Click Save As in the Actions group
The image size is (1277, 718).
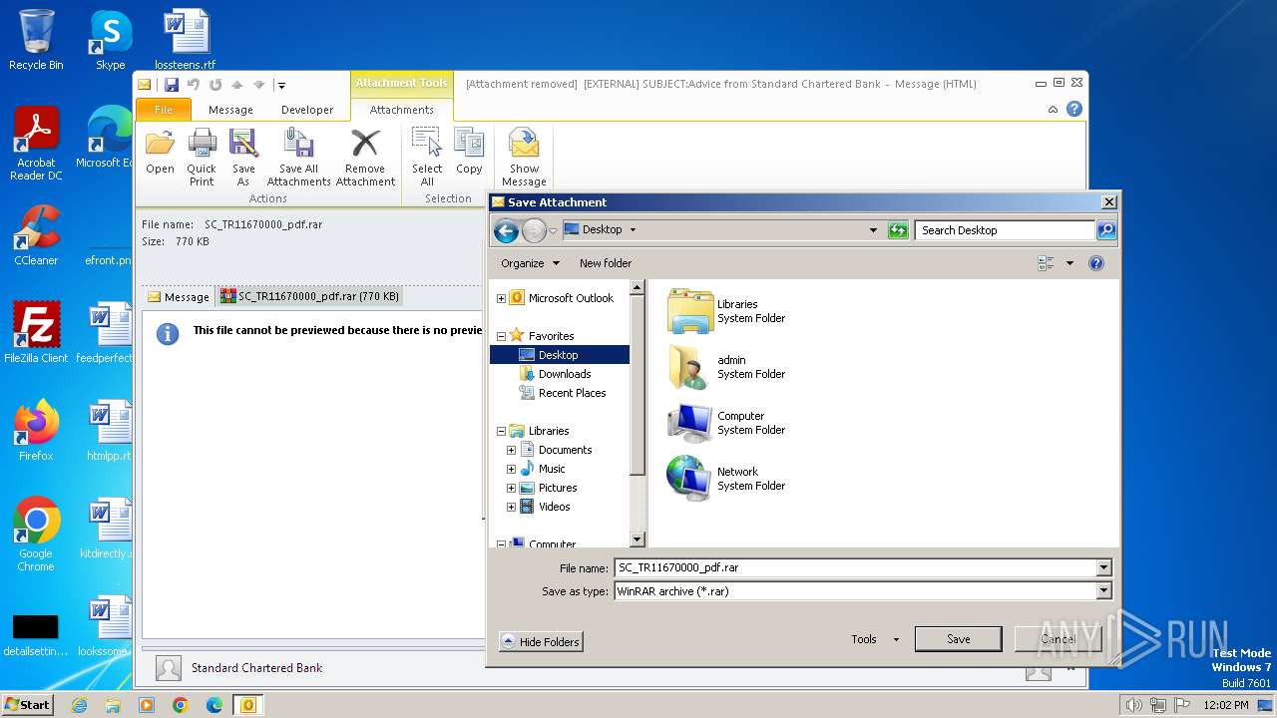point(243,156)
